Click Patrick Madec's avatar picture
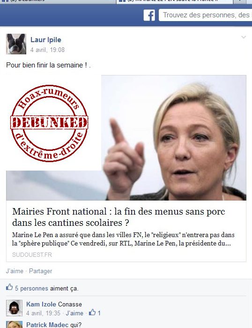Viewport: 252px width, 328px height. [x=14, y=324]
